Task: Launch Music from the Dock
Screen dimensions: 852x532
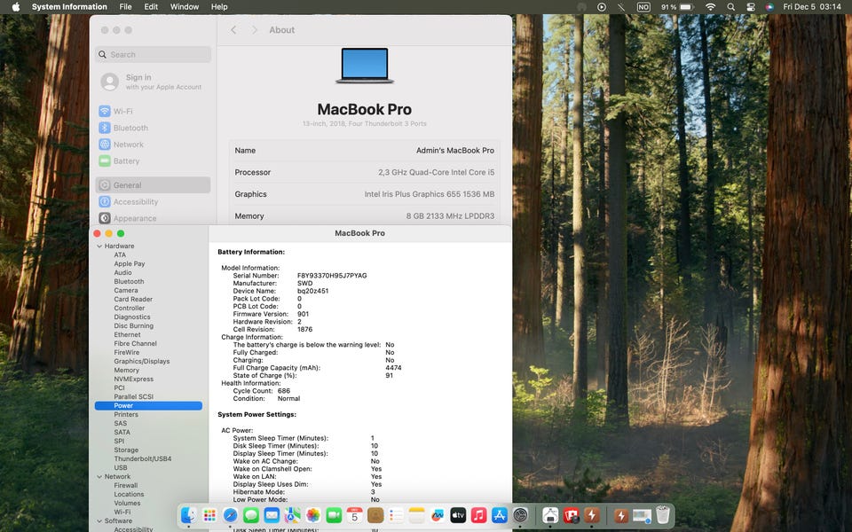Action: (479, 515)
